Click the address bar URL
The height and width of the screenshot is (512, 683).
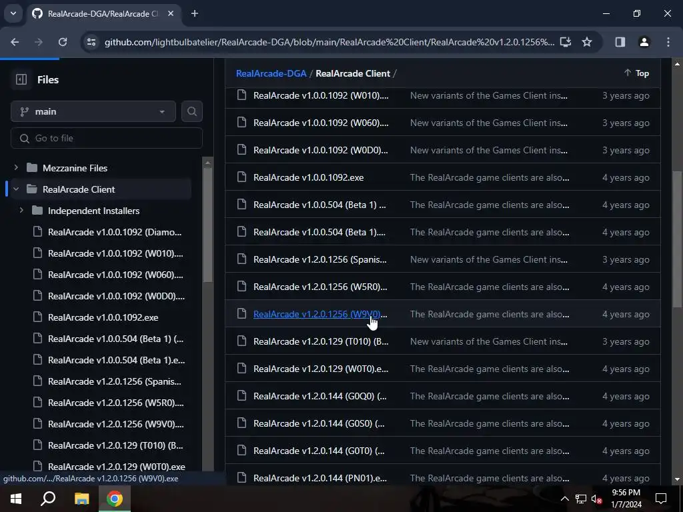[x=329, y=42]
